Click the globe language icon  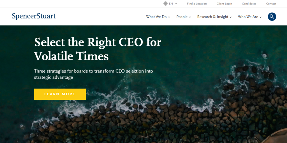click(x=165, y=4)
